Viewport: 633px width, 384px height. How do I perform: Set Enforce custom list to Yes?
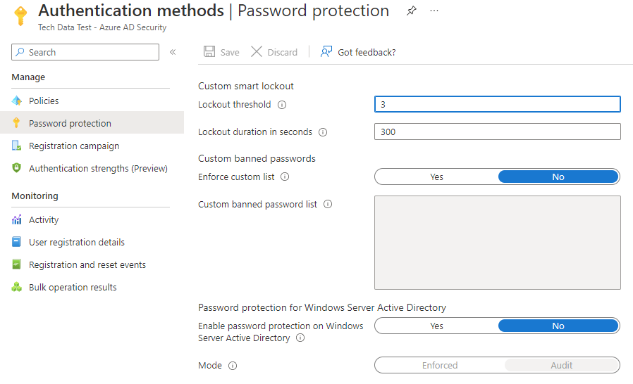436,177
